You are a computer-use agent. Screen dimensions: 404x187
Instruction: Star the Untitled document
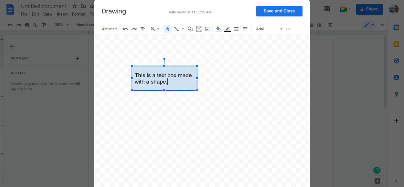coord(75,6)
